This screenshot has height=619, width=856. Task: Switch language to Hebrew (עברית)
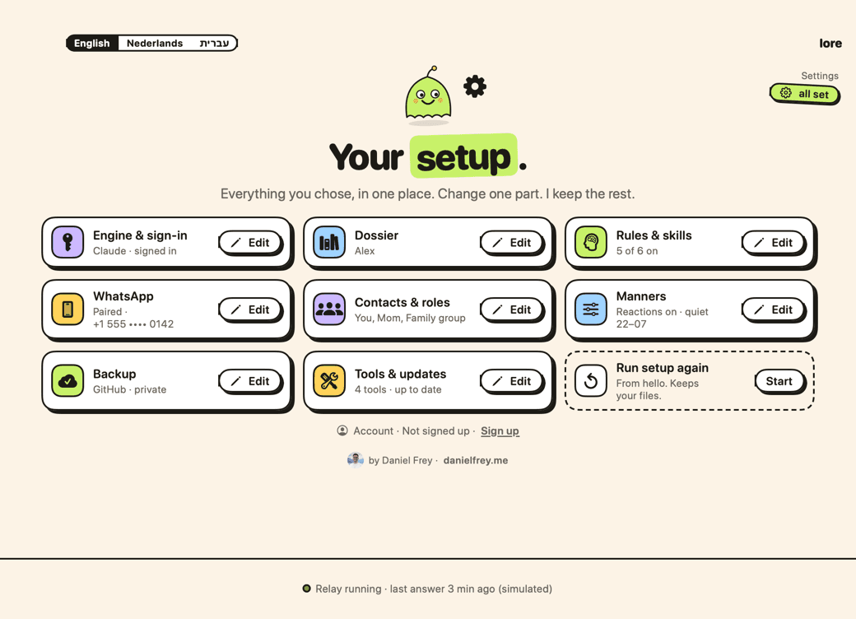pos(214,43)
